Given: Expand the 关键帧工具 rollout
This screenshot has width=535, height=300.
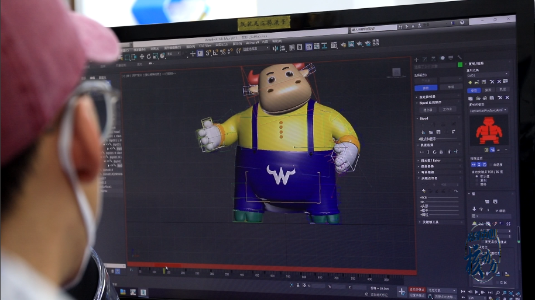Looking at the screenshot, I should [x=430, y=222].
